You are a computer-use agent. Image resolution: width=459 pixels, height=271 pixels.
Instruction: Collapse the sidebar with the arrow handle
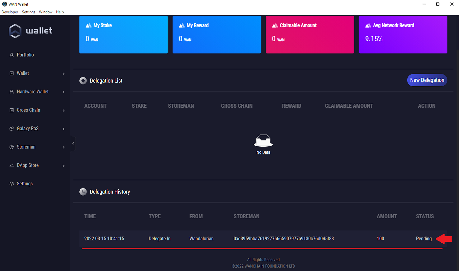point(73,143)
